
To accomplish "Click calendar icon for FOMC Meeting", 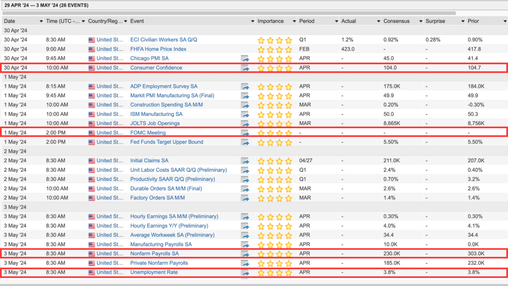I will pyautogui.click(x=245, y=133).
